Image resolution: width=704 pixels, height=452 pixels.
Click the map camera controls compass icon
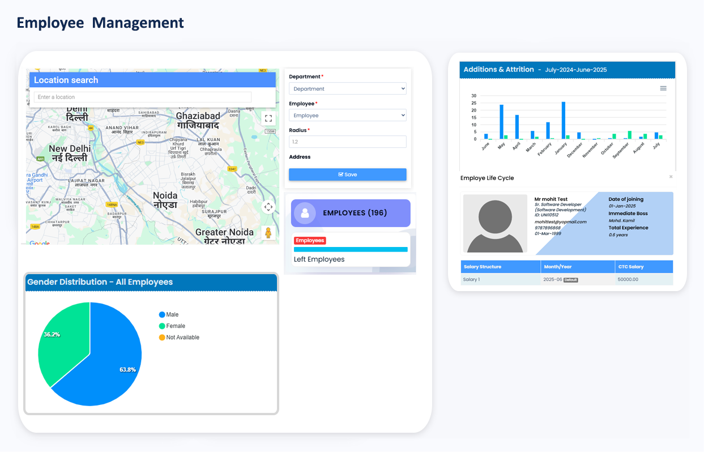coord(268,207)
